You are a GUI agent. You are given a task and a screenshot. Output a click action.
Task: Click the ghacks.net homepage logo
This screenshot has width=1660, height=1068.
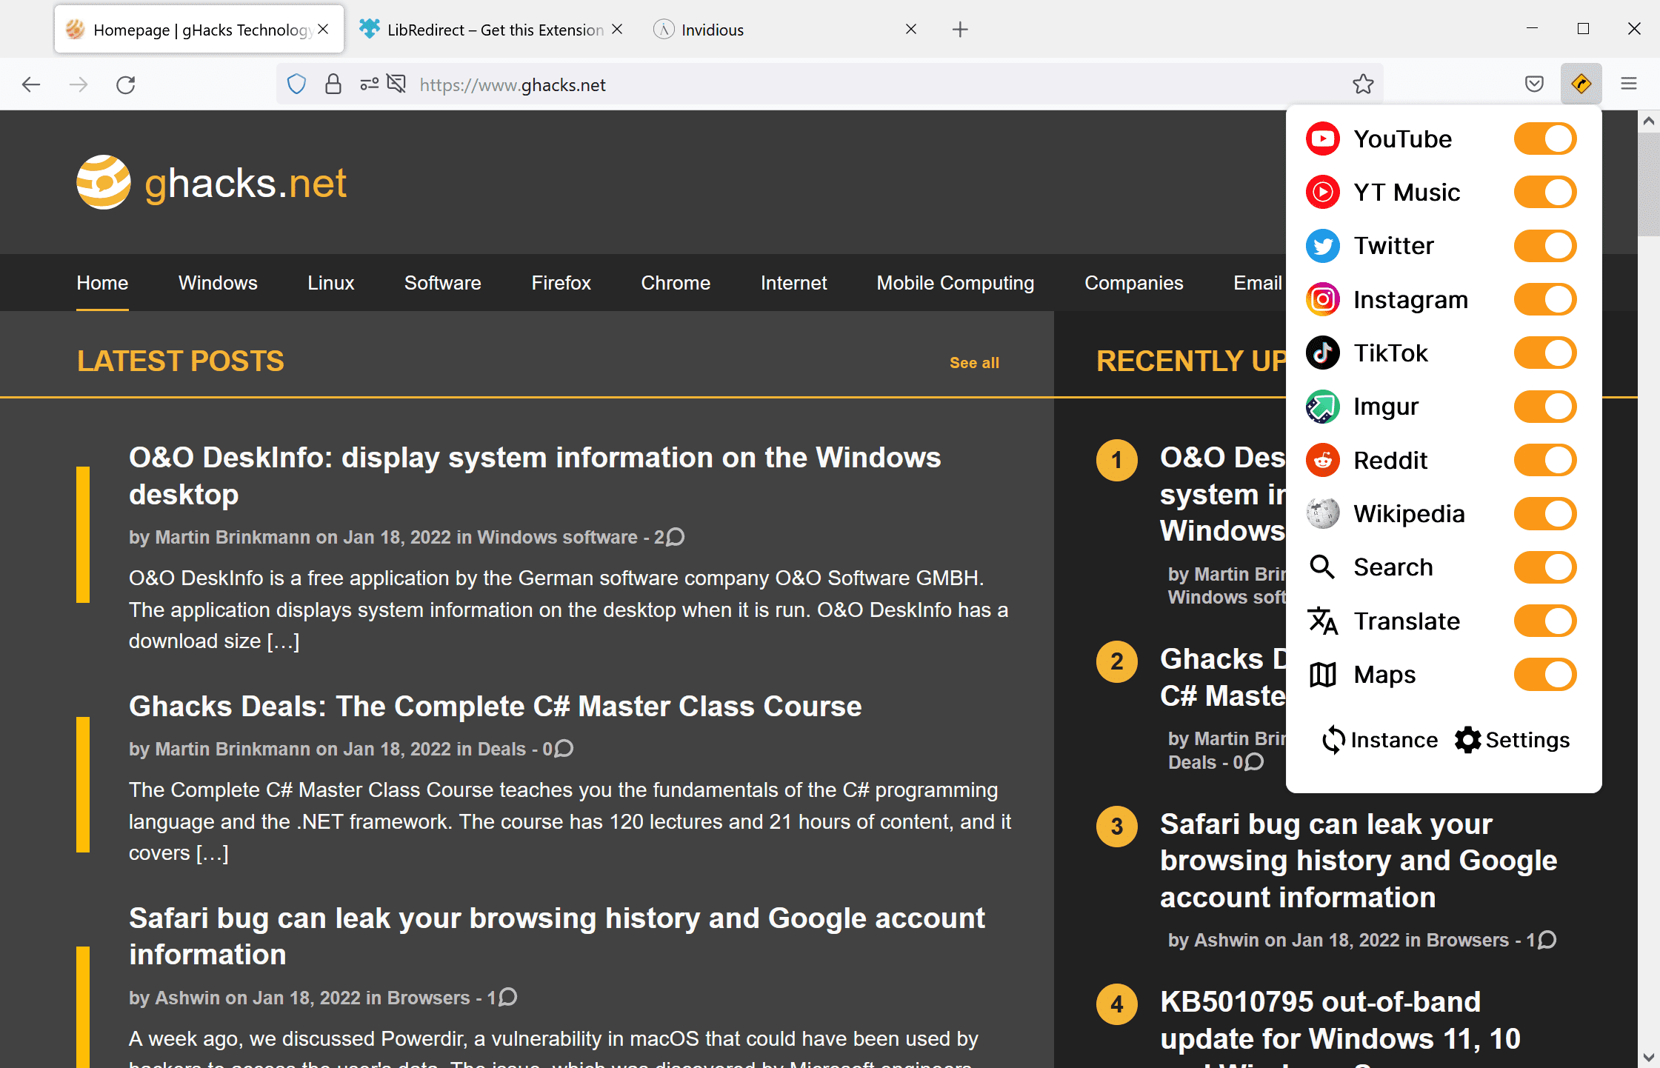212,183
